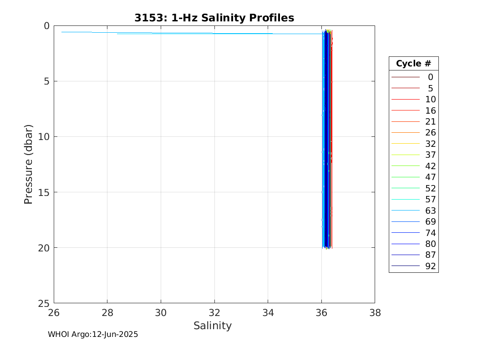Click the 'Salinity' x-axis label
This screenshot has width=478, height=341.
click(213, 326)
